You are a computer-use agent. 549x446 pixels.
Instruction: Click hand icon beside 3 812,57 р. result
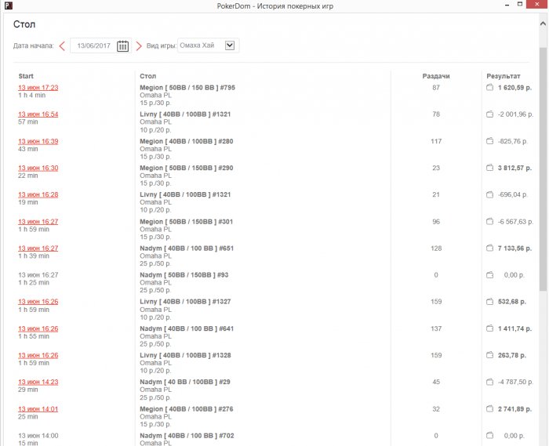click(489, 168)
